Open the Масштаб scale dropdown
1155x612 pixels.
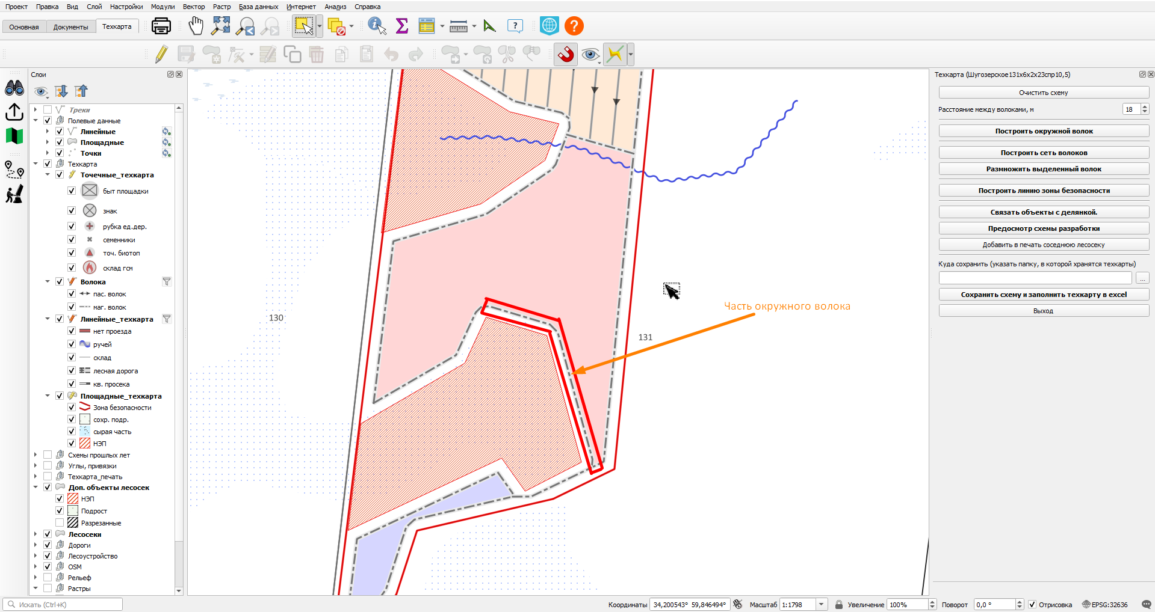[822, 605]
